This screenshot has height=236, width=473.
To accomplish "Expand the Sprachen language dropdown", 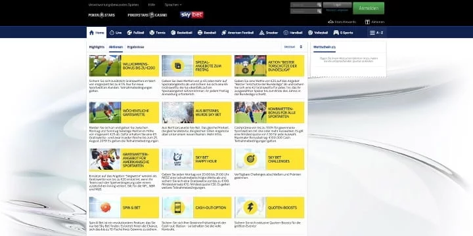I will pyautogui.click(x=173, y=5).
